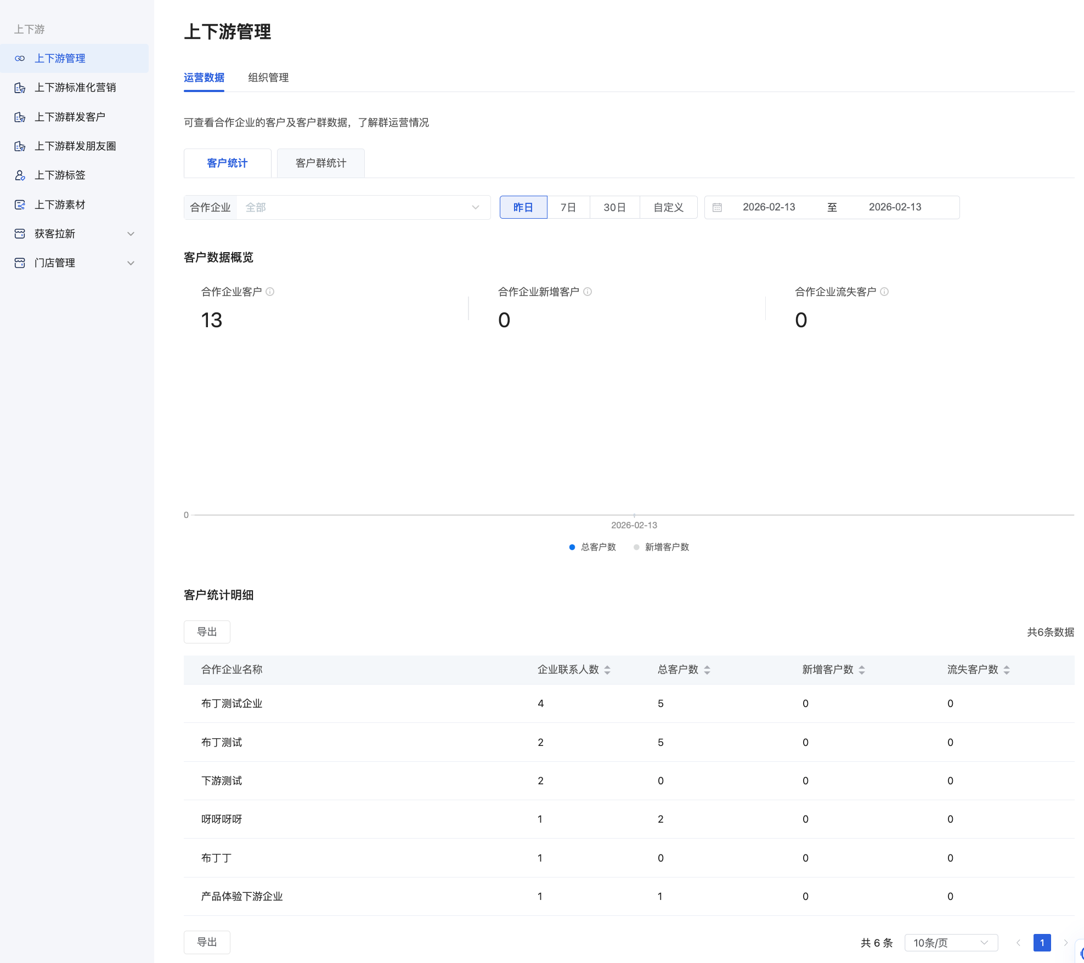
Task: Click the 上下游群发朋友圈 sidebar icon
Action: coord(20,146)
